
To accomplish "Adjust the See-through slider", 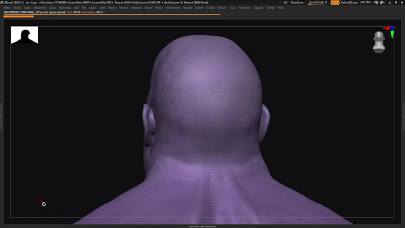I will pyautogui.click(x=317, y=2).
